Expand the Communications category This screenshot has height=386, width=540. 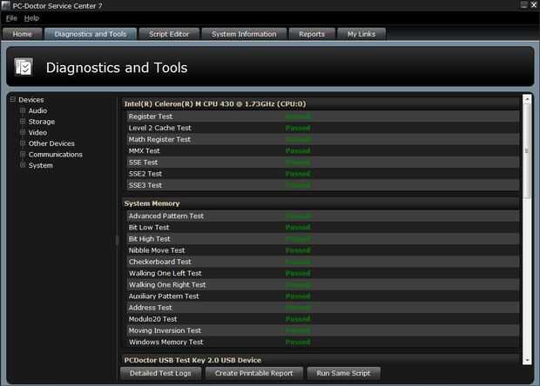pyautogui.click(x=23, y=155)
